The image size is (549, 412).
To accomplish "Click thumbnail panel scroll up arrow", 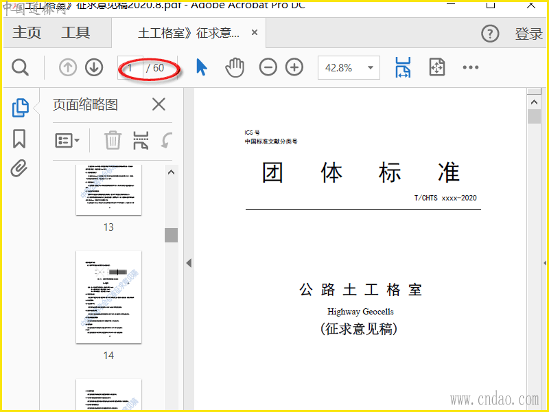I will 171,172.
